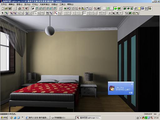Viewport: 160px width, 120px height.
Task: Click the blue globe icon in toolbar
Action: click(x=143, y=8)
